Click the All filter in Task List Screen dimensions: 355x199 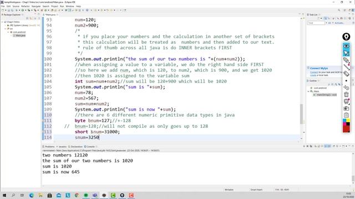pos(329,23)
